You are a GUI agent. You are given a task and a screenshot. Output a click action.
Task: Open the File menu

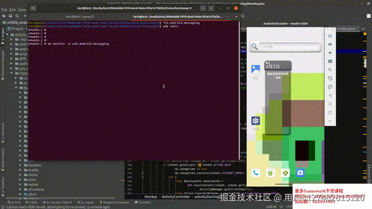[4, 10]
